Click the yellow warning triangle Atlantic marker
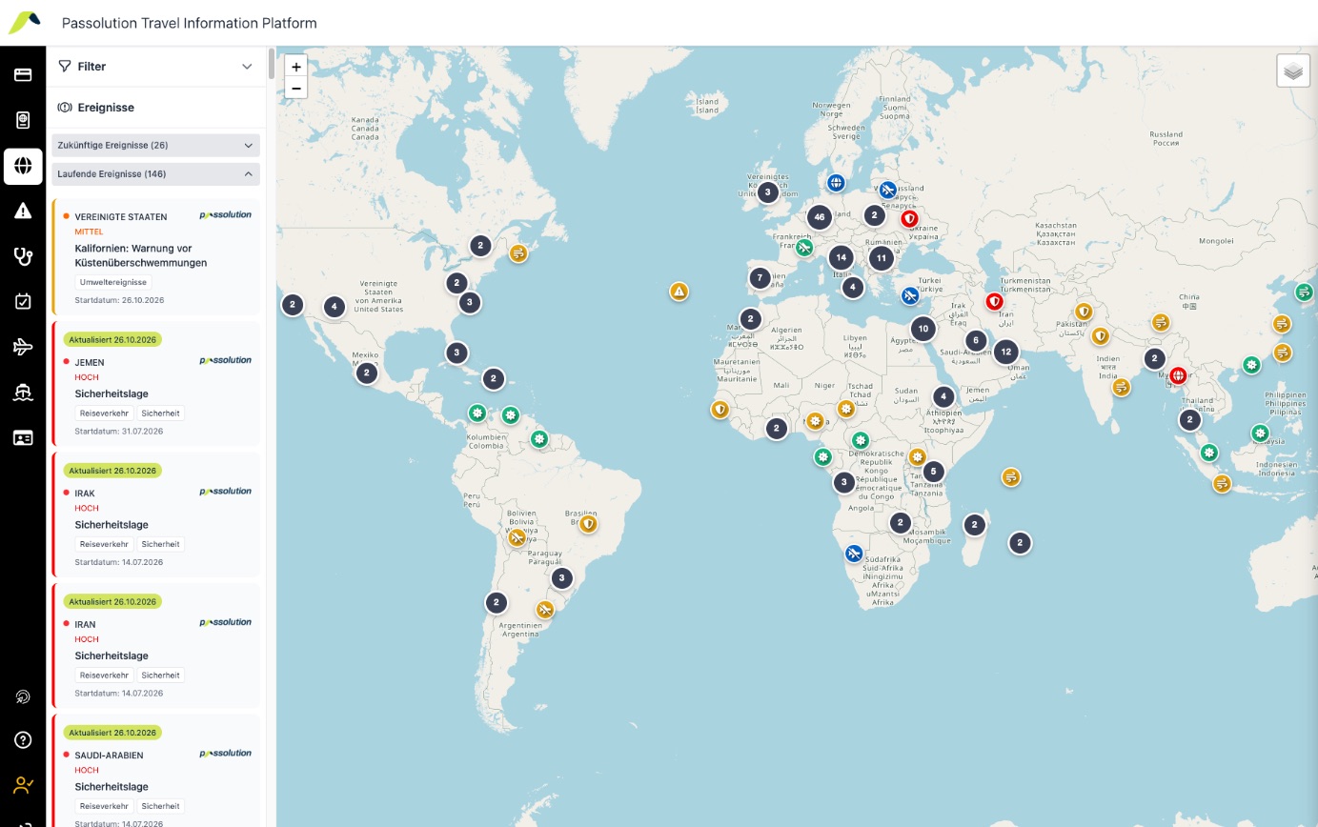The image size is (1318, 827). 679,292
